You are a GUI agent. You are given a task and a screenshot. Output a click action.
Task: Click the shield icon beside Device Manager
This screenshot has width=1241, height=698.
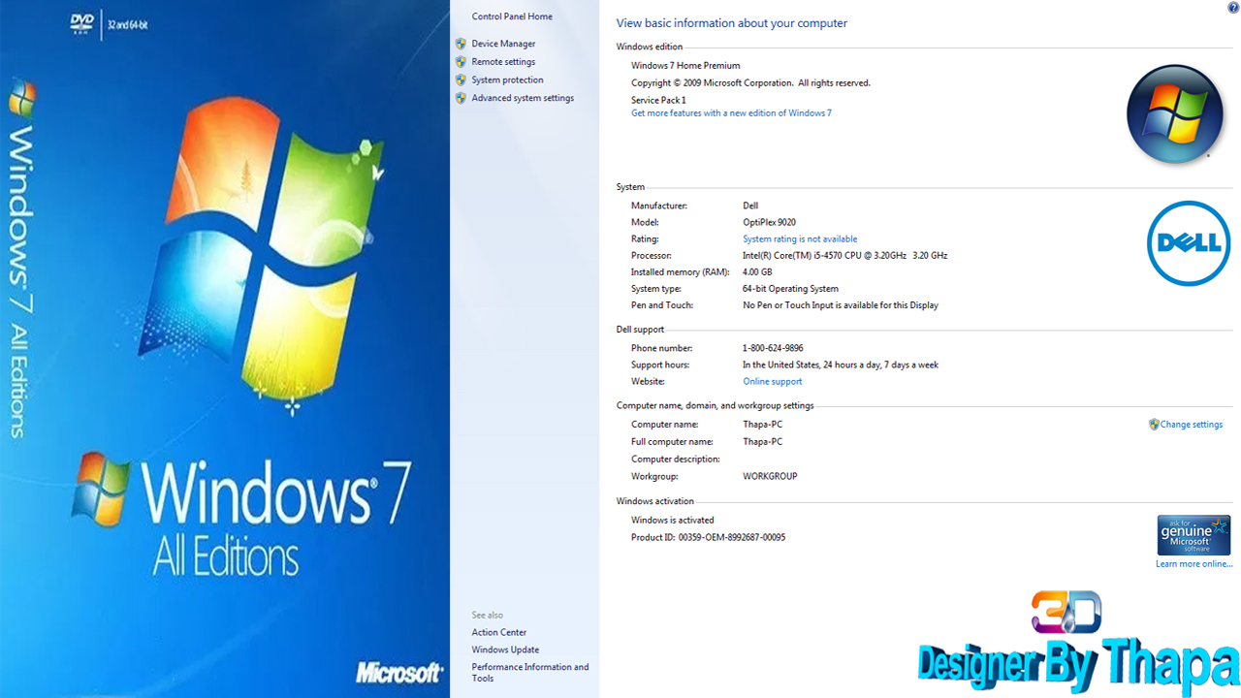point(461,44)
